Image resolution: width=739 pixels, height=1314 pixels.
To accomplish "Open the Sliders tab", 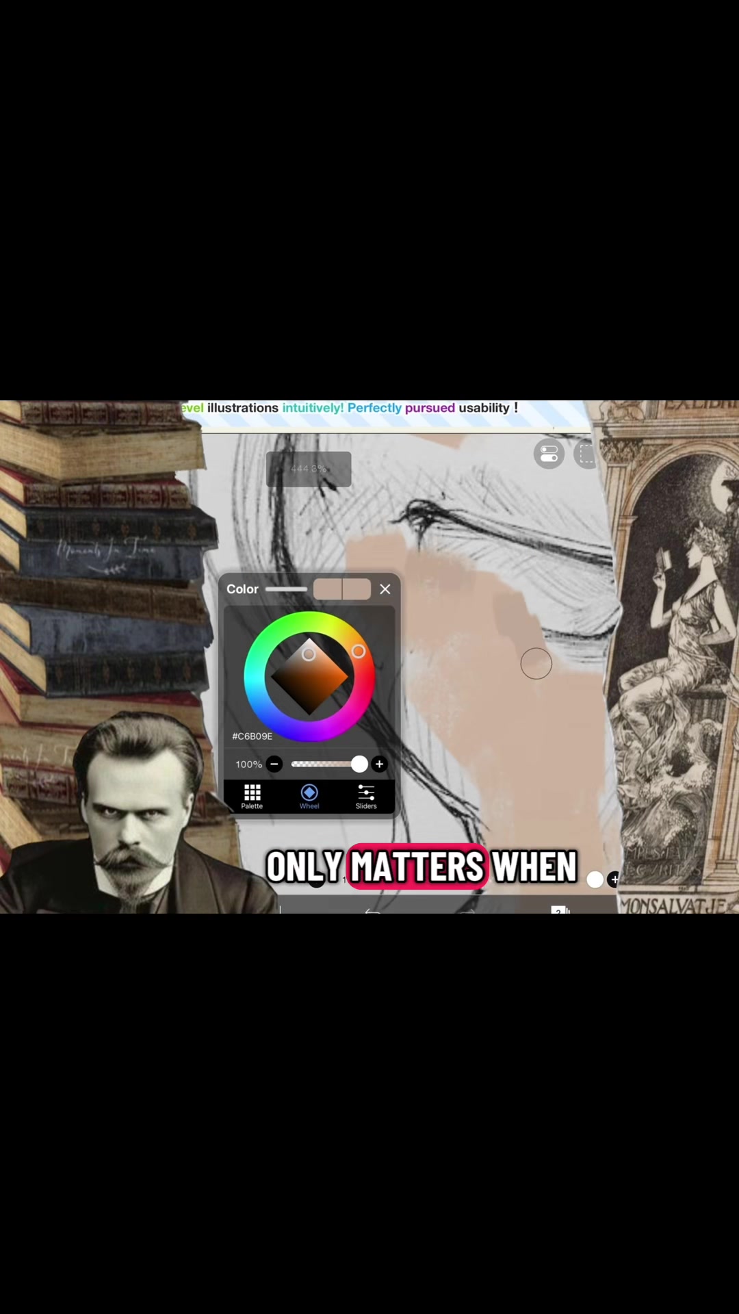I will [x=366, y=797].
